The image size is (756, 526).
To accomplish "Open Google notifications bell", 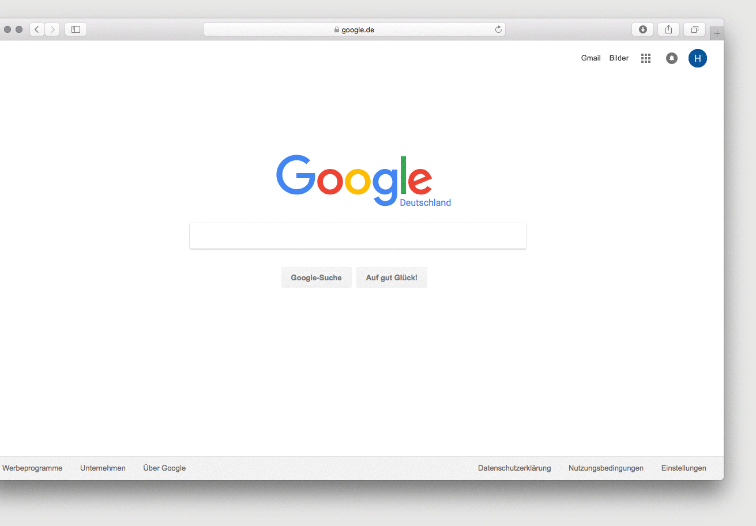I will [x=672, y=58].
